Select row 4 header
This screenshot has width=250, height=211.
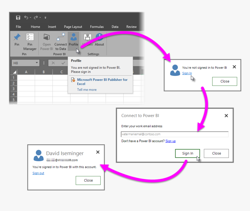pyautogui.click(x=14, y=94)
